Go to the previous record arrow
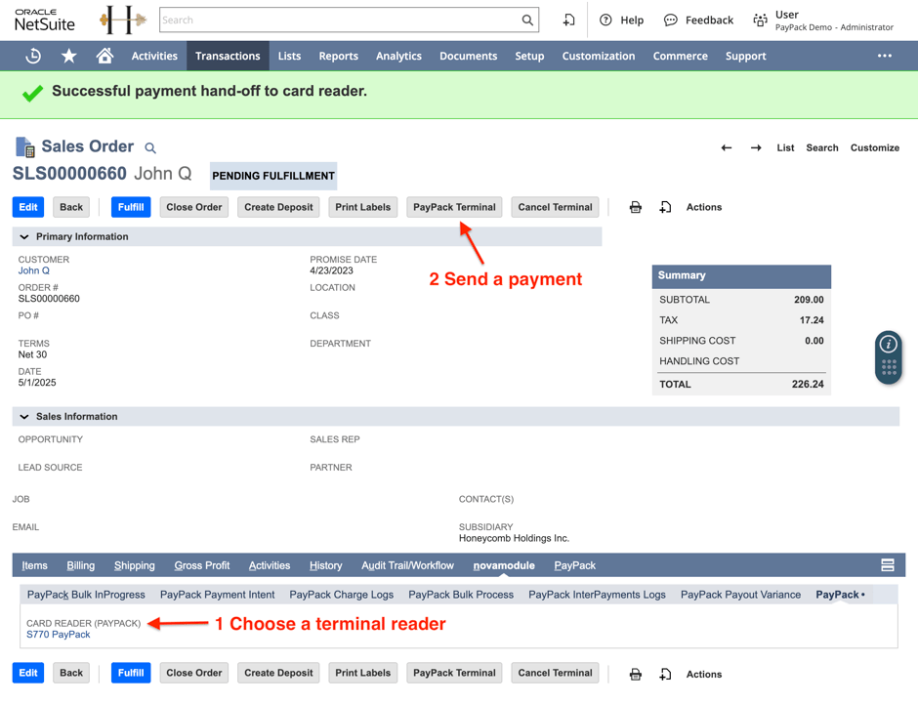Screen dimensions: 918x703 (726, 147)
